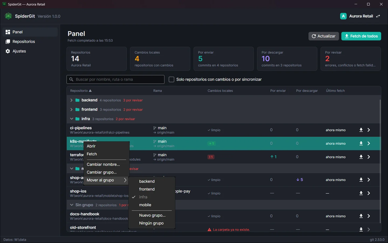Click the 'Fetch de todos' button

pos(361,36)
